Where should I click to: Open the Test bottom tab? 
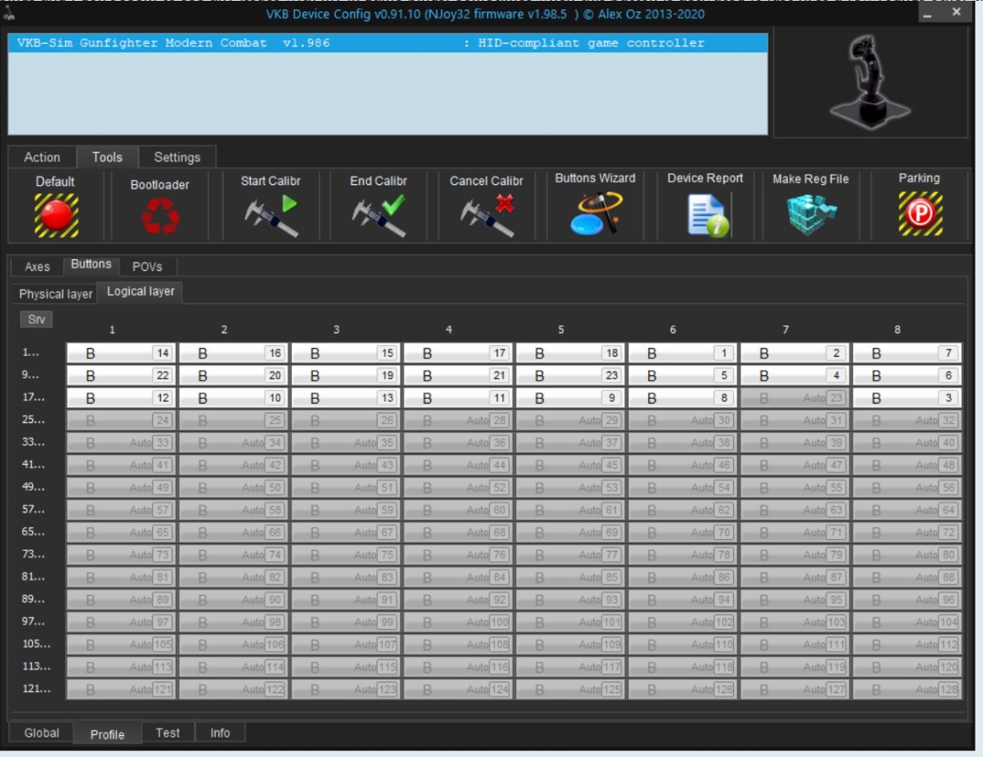(167, 733)
